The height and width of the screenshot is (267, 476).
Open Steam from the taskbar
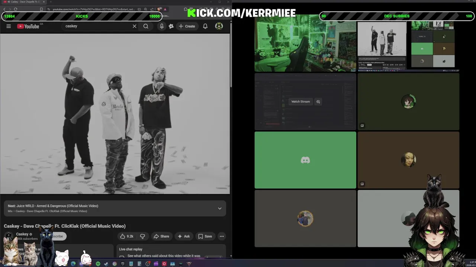click(x=106, y=264)
